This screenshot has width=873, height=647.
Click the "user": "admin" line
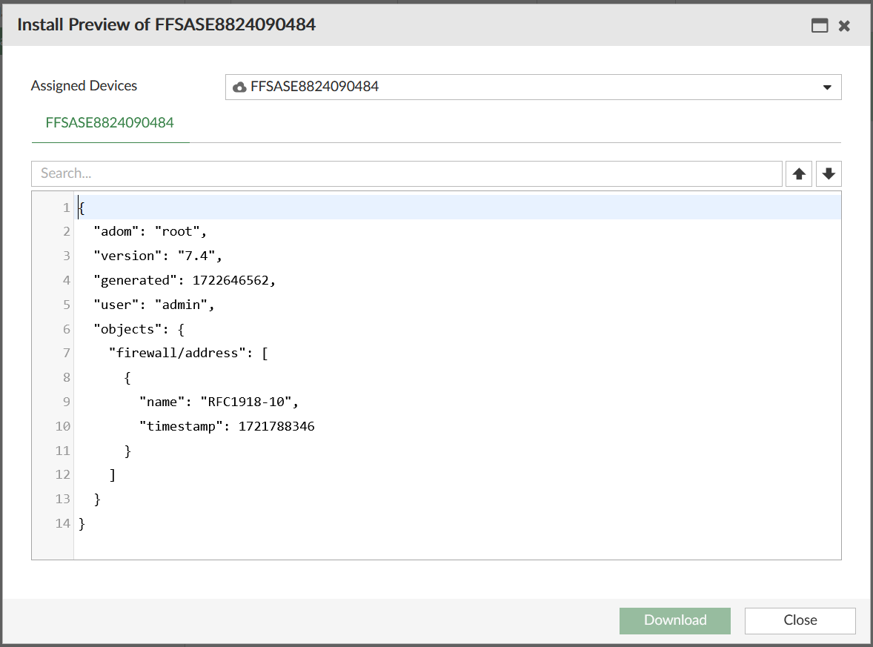[x=145, y=304]
